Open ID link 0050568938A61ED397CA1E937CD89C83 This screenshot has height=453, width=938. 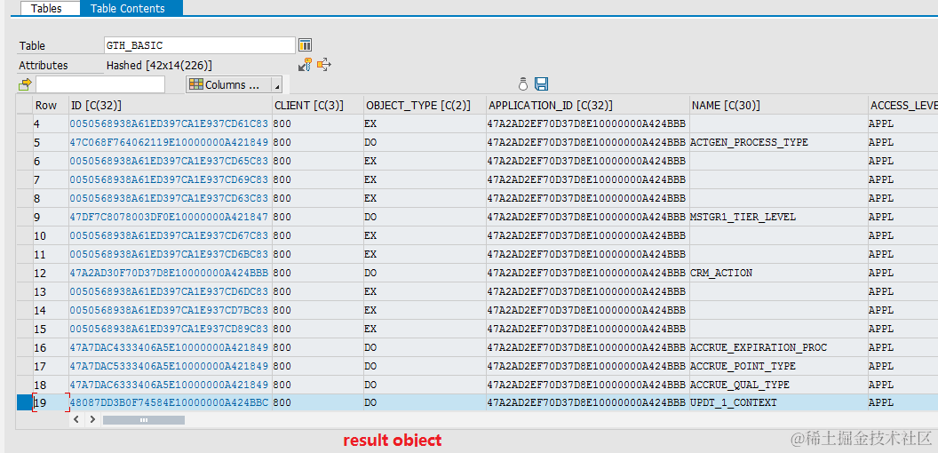[170, 329]
